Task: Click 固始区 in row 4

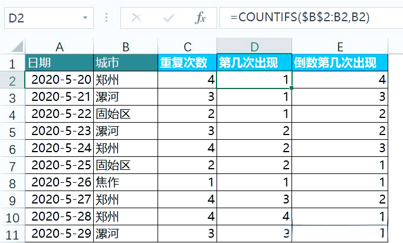Action: point(126,114)
